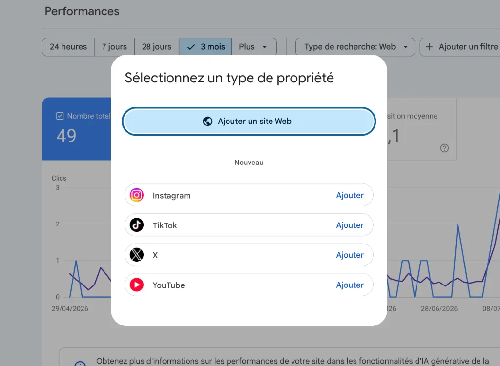
Task: Click the position moyenne card label
Action: pyautogui.click(x=412, y=116)
